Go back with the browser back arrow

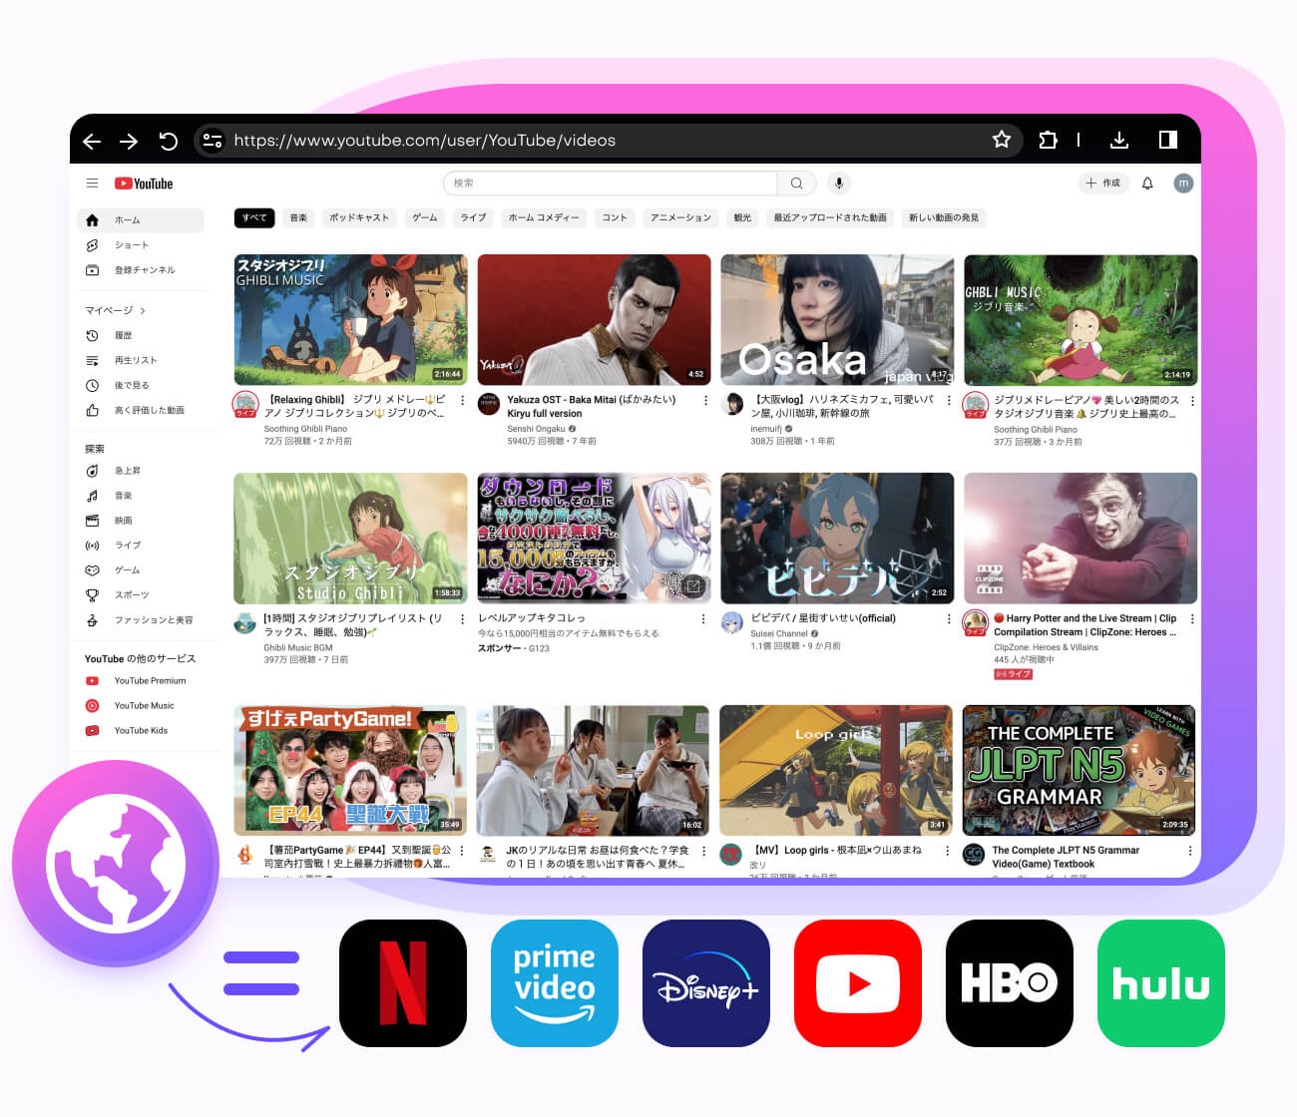tap(92, 142)
